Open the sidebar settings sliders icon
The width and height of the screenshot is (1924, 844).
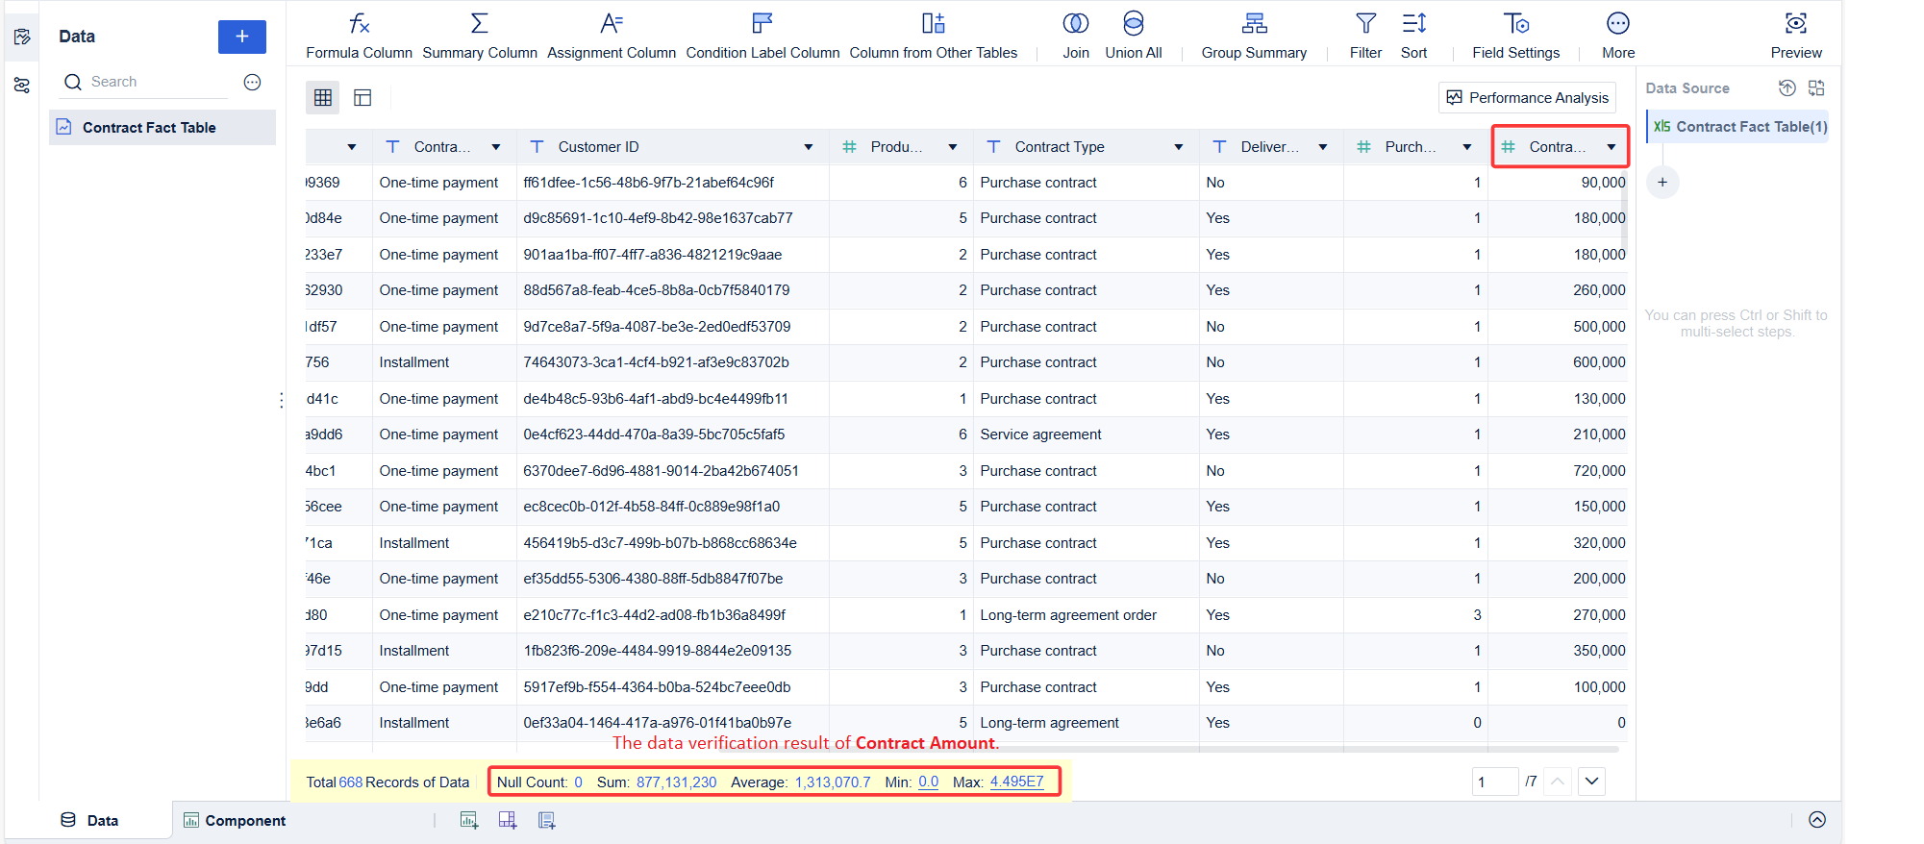tap(22, 86)
